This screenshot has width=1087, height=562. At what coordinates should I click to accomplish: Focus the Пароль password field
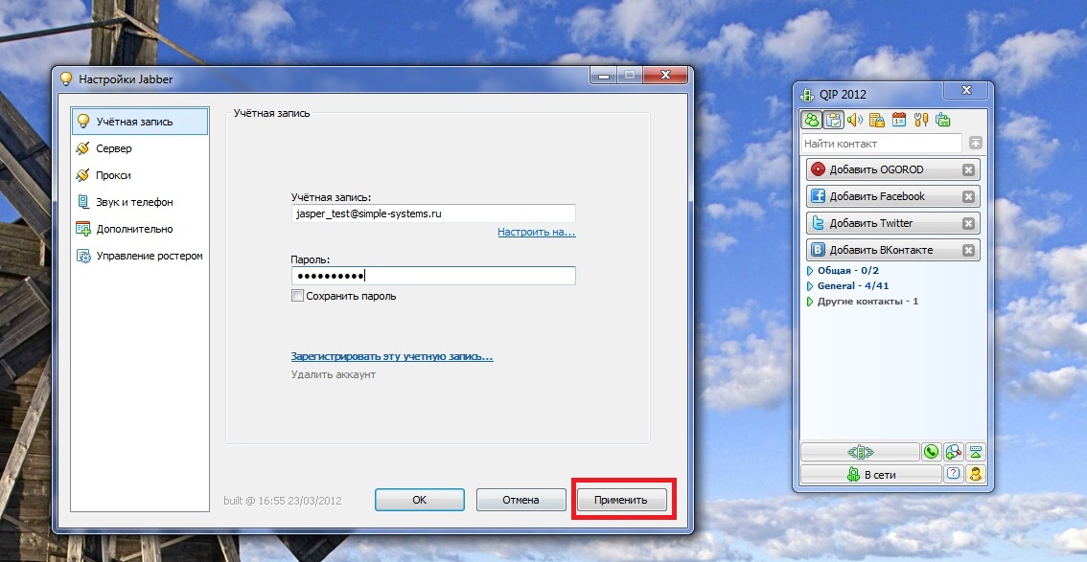(x=433, y=276)
